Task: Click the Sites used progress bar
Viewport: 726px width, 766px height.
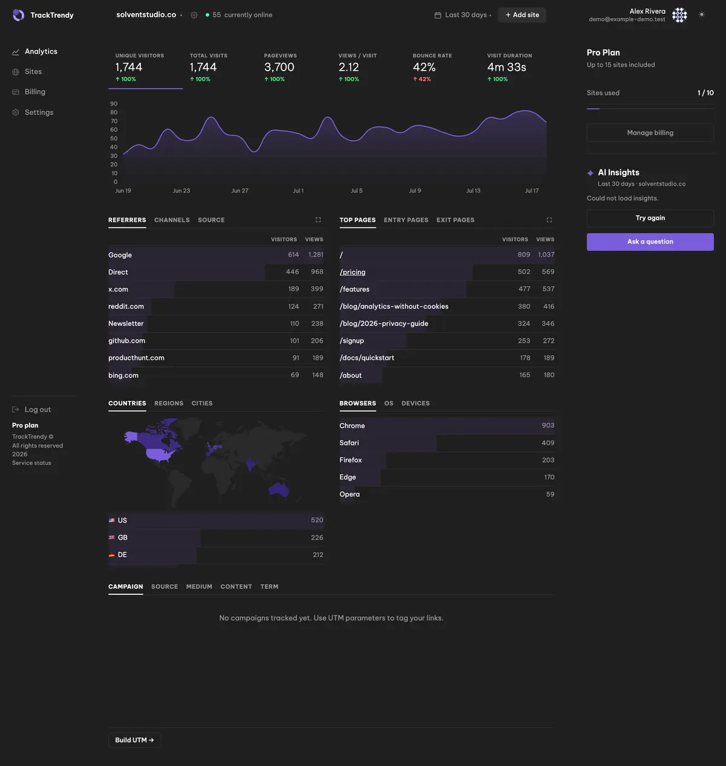Action: tap(650, 109)
